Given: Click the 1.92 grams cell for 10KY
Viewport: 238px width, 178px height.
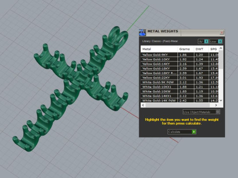Looking at the screenshot, I should (x=186, y=59).
